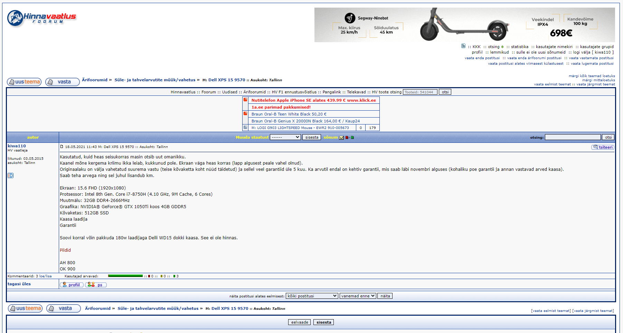Click otsi button next to Tooteid field
This screenshot has height=333, width=623.
(445, 92)
